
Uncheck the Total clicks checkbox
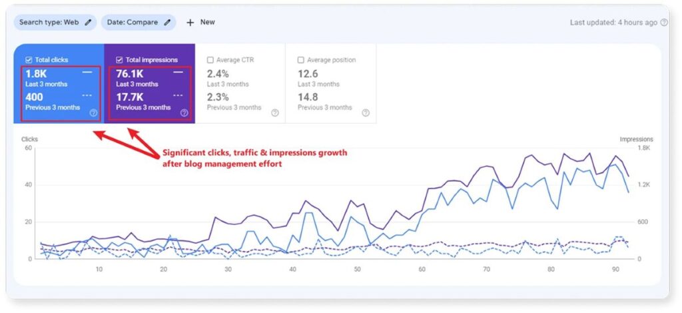click(x=29, y=60)
